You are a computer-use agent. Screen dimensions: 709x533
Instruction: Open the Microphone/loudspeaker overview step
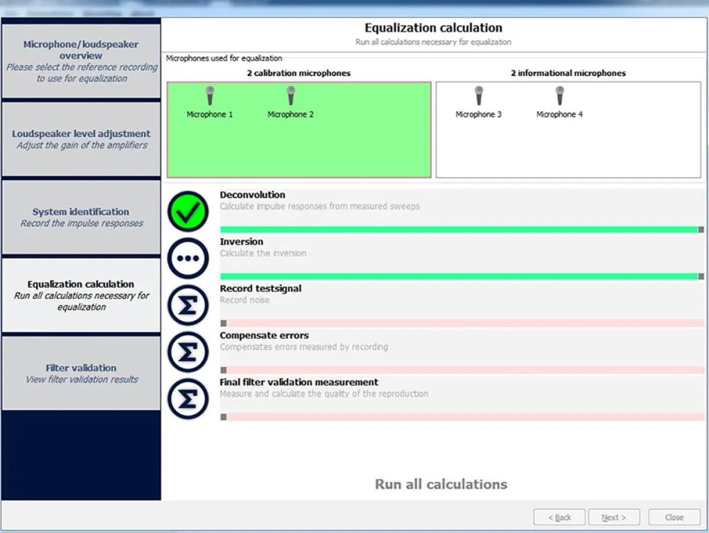click(81, 59)
